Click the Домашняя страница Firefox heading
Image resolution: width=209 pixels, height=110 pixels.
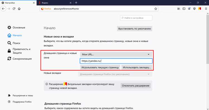coord(63,104)
